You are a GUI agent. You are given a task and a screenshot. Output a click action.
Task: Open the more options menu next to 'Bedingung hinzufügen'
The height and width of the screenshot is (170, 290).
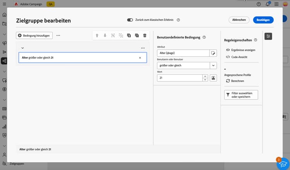(58, 35)
